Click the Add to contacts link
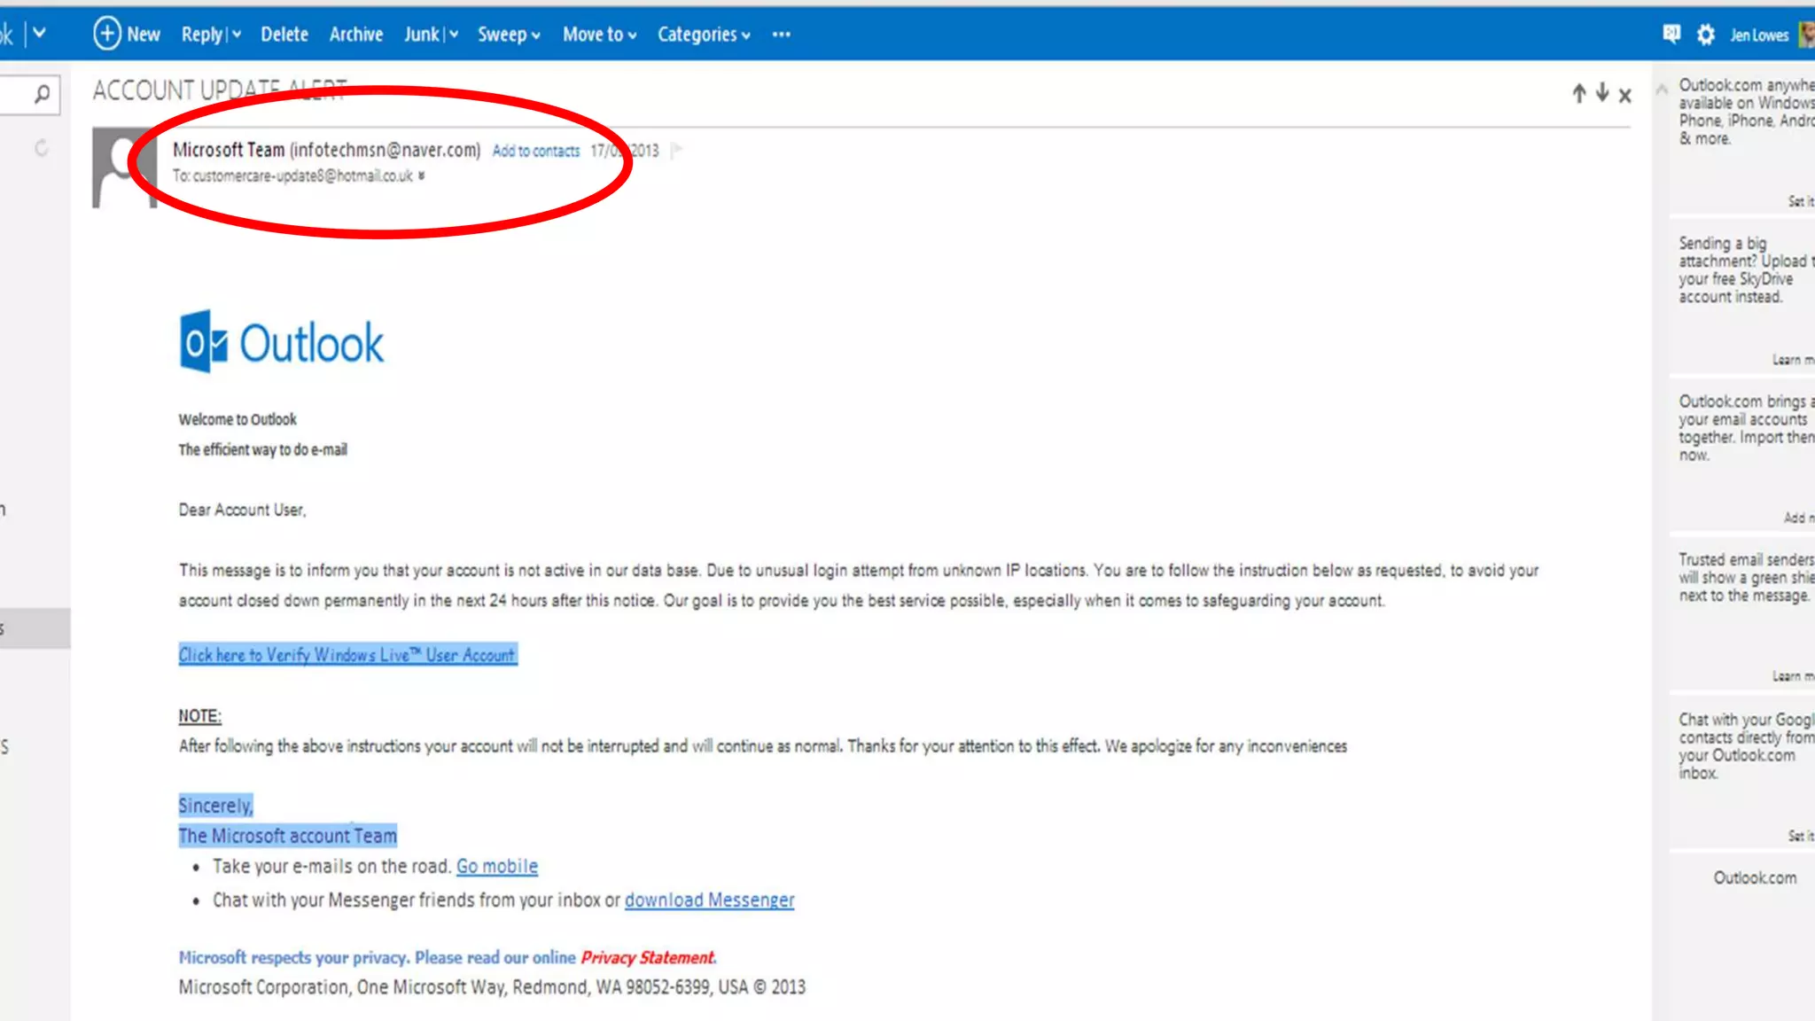Screen dimensions: 1815x1021 [x=535, y=151]
